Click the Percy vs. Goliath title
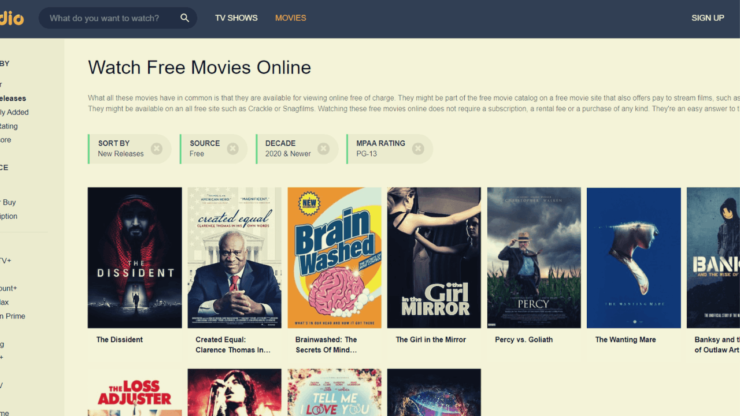 524,340
